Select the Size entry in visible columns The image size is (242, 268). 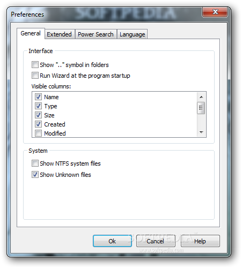(49, 115)
